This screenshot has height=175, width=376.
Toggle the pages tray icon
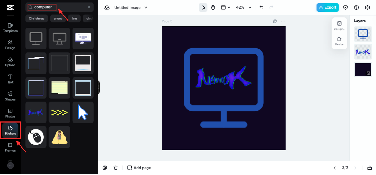coord(370,168)
